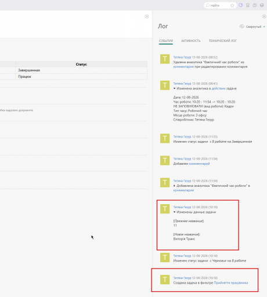Click the status change Черновик на В работе text
Image resolution: width=267 pixels, height=297 pixels.
pyautogui.click(x=210, y=260)
